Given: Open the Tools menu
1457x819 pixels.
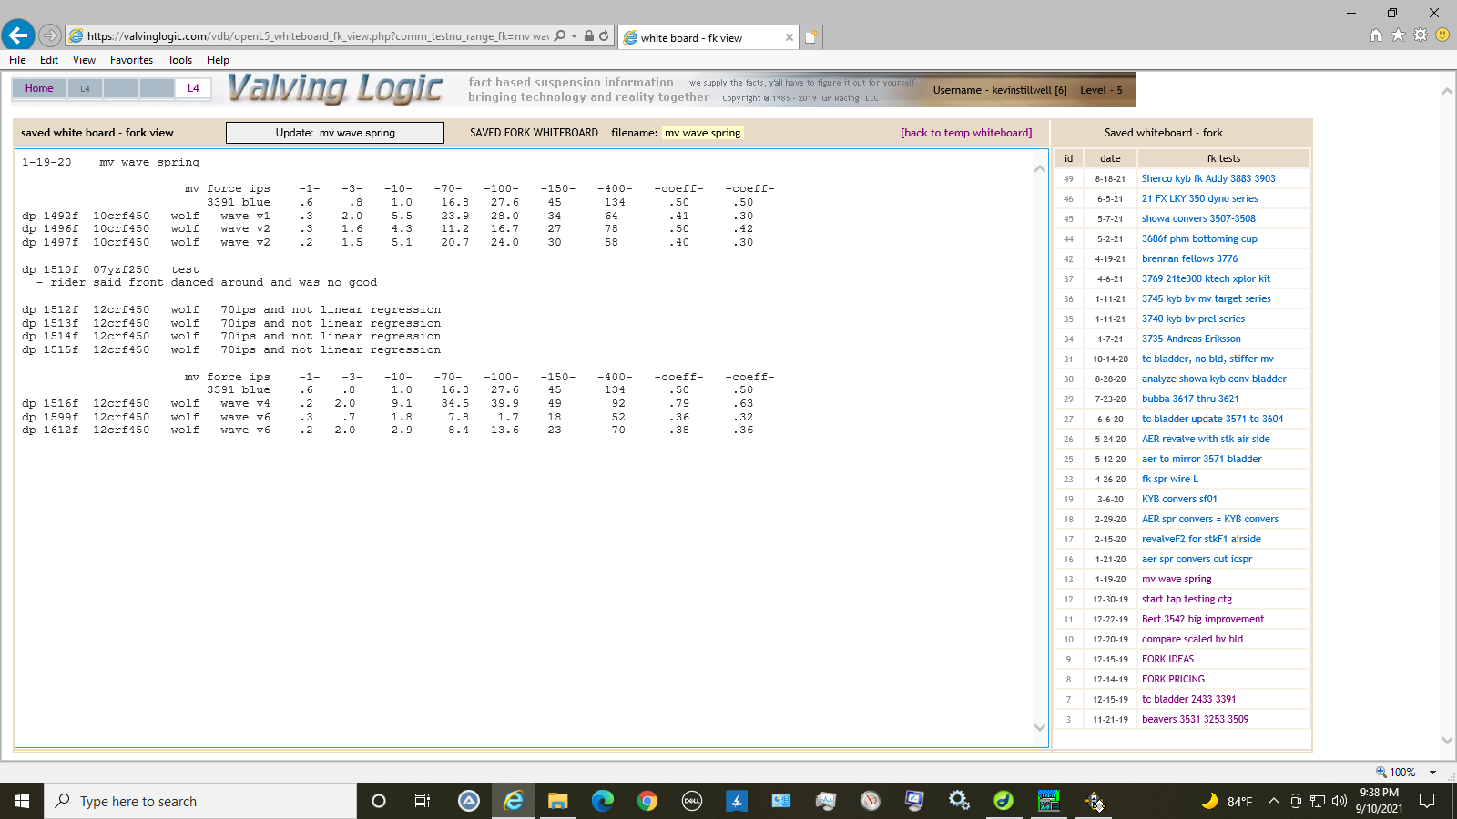Looking at the screenshot, I should tap(179, 60).
